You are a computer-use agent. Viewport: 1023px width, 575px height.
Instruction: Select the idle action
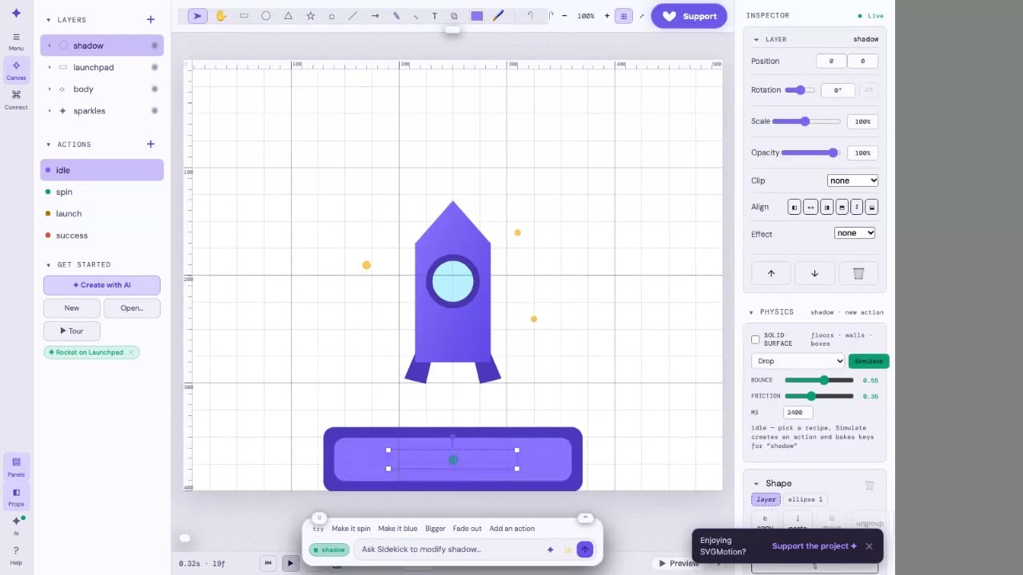(x=102, y=170)
